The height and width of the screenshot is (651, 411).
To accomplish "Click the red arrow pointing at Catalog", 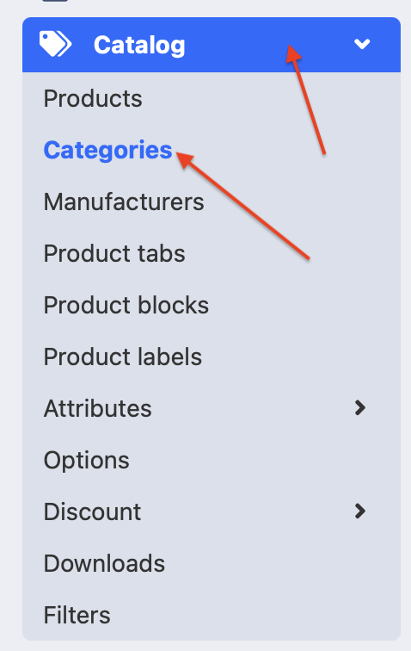I will click(x=305, y=100).
